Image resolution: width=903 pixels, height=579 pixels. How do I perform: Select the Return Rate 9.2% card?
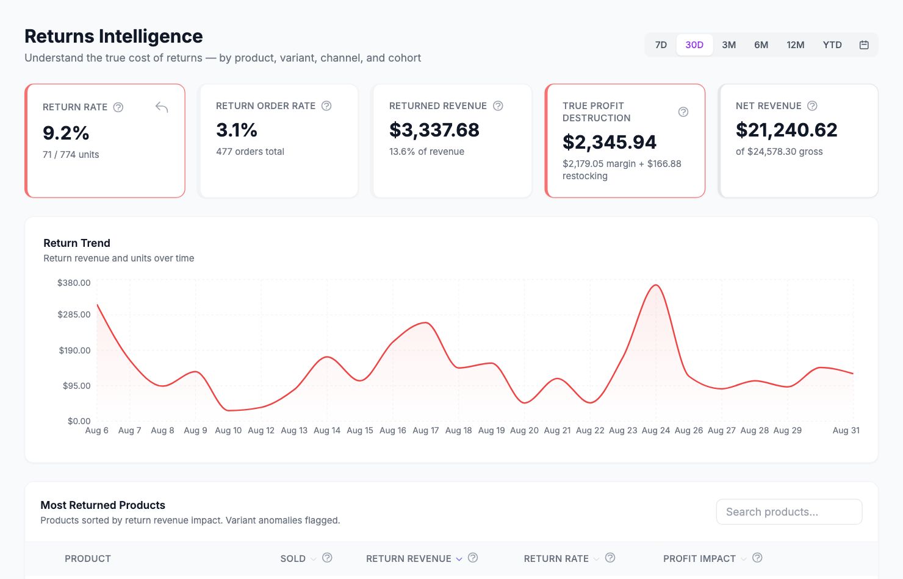coord(105,141)
